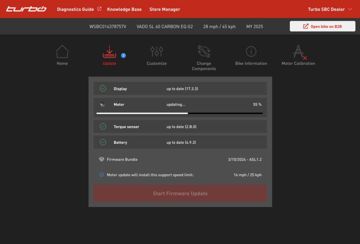The height and width of the screenshot is (244, 360).
Task: Click the Motor update progress bar
Action: (180, 113)
